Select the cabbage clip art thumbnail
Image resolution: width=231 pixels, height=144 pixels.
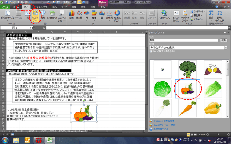[x=162, y=89]
